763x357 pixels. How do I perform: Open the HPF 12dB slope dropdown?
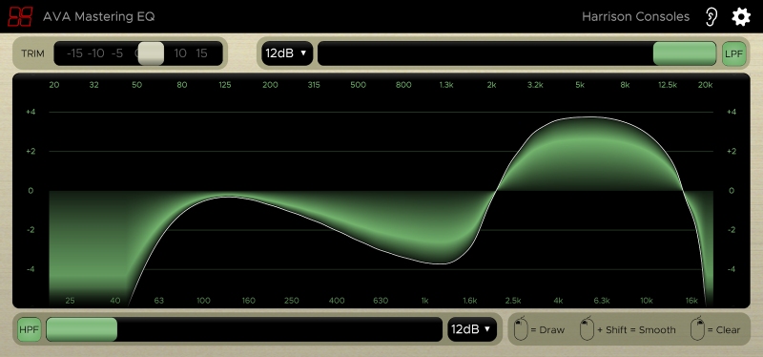[472, 329]
